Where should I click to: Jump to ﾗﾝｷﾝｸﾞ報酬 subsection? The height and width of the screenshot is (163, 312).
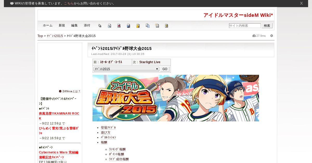[x=117, y=149]
